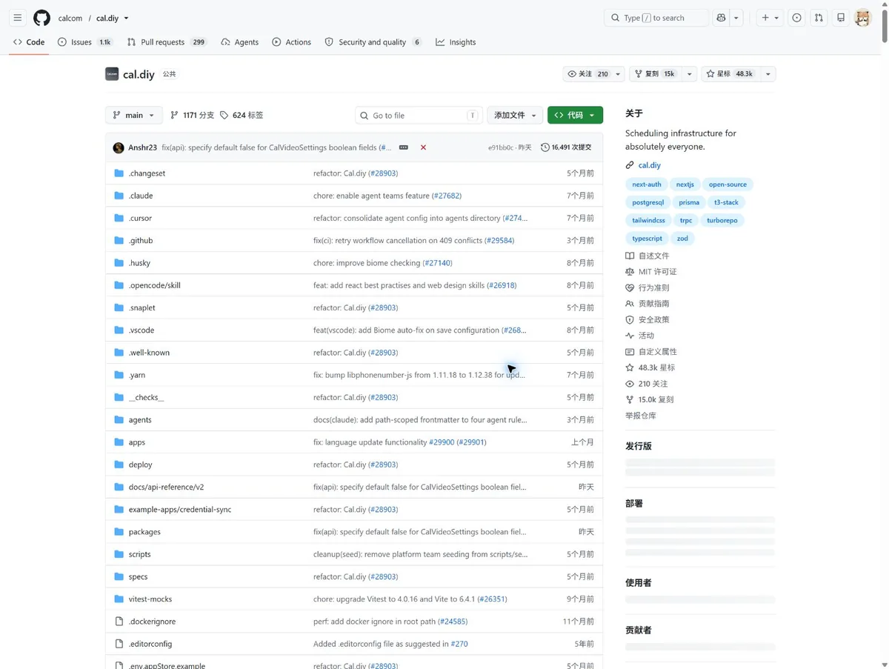
Task: Expand the create-new dropdown arrow
Action: [x=776, y=18]
